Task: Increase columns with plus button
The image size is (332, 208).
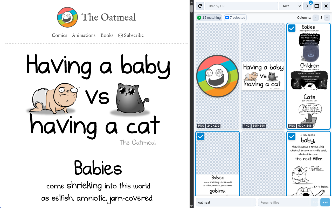Action: (327, 18)
